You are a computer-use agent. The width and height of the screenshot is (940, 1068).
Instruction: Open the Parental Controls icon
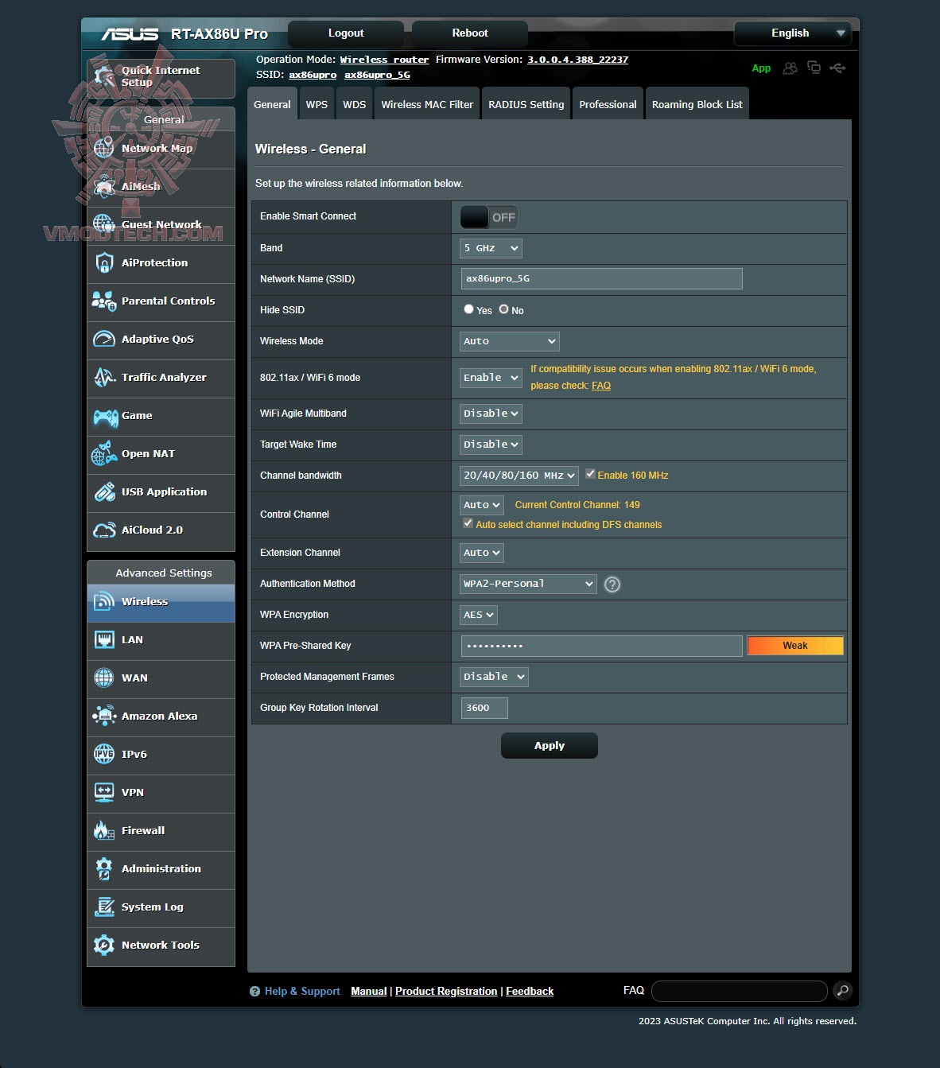104,301
